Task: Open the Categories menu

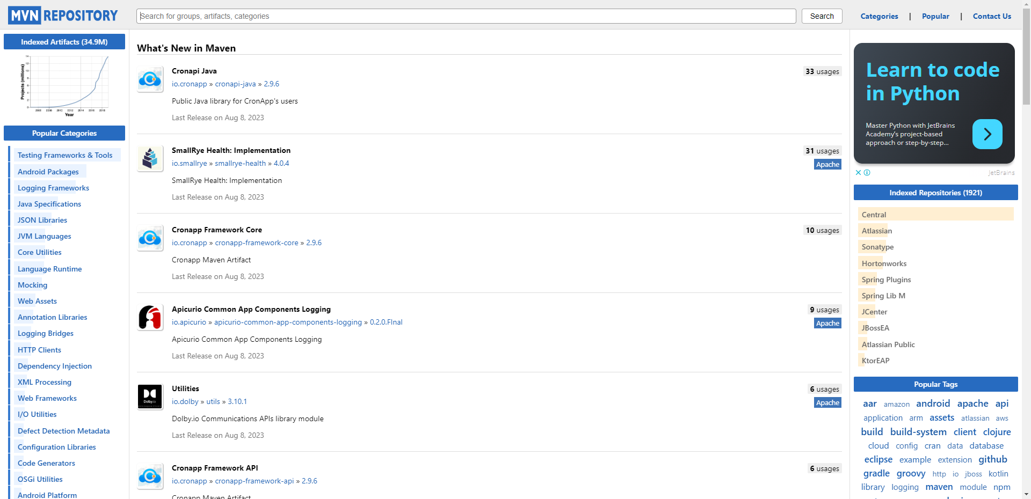Action: [879, 16]
